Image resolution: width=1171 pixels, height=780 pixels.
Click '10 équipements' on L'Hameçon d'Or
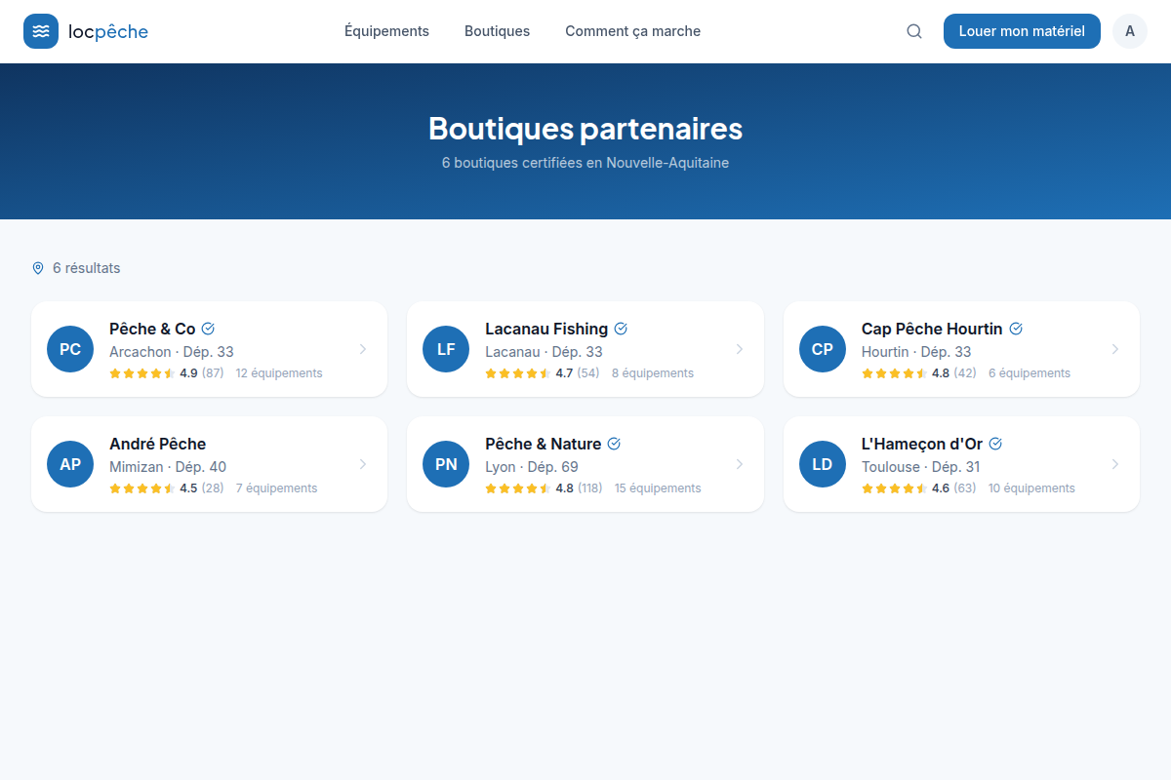coord(1031,488)
